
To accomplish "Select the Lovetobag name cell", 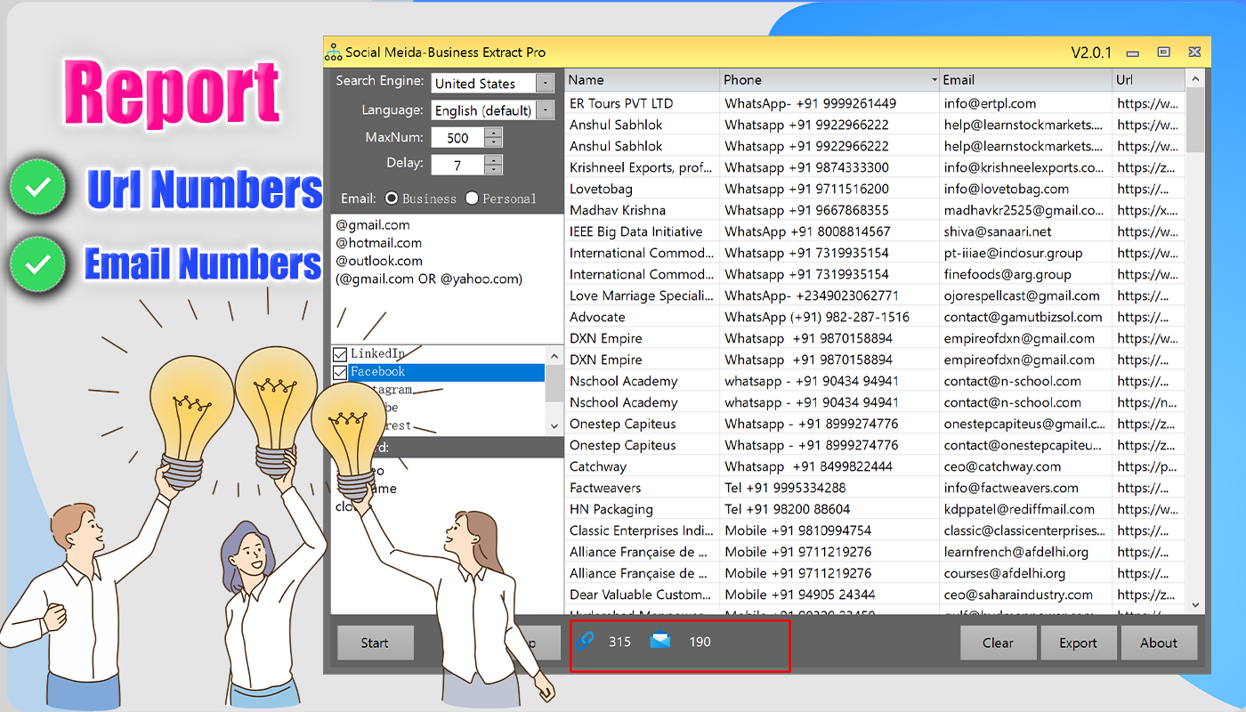I will pos(643,189).
